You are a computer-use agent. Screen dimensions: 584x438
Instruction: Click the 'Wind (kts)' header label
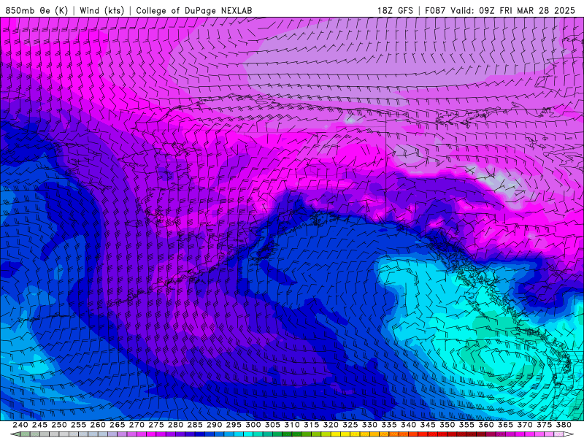point(101,10)
